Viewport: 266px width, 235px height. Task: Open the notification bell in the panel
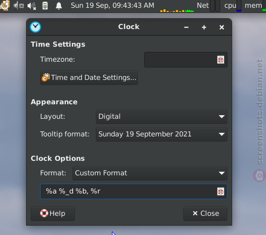59,6
